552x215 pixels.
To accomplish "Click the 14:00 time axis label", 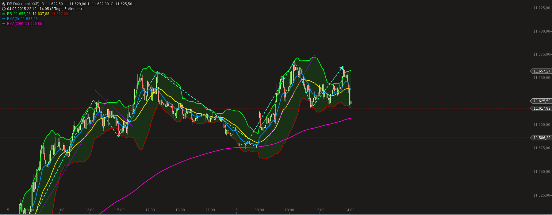I will pos(350,210).
